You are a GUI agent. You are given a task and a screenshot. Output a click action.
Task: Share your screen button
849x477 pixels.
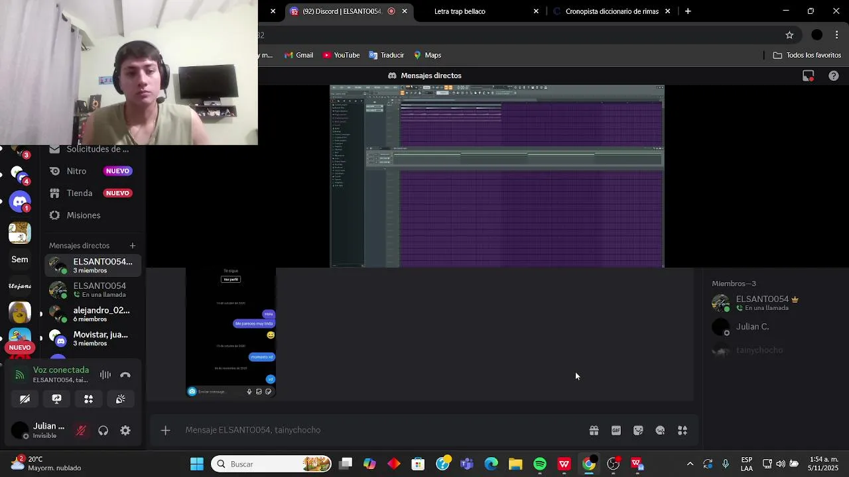[56, 399]
